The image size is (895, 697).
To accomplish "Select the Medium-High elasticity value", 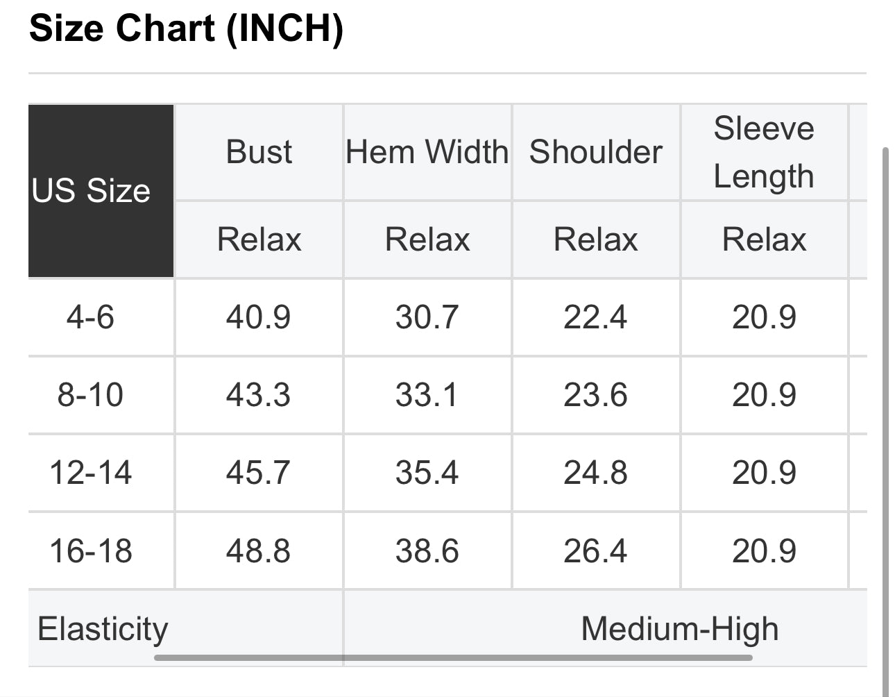I will point(679,628).
